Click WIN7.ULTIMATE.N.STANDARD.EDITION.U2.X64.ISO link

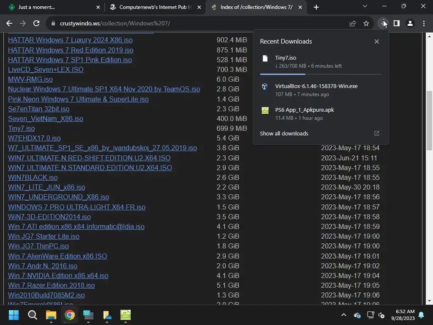click(x=90, y=168)
